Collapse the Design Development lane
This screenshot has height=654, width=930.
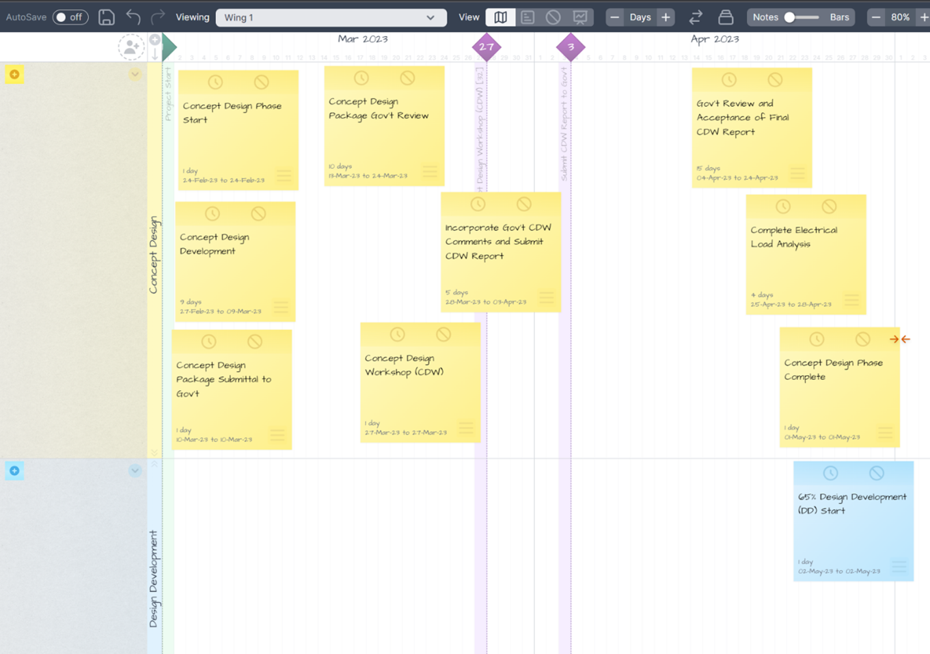[x=134, y=470]
